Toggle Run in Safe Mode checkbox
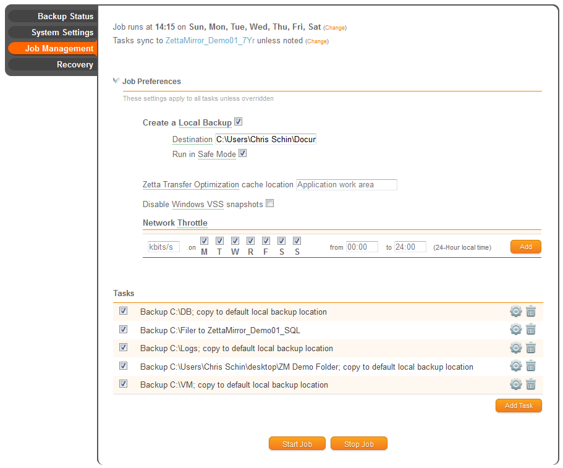 click(x=243, y=153)
